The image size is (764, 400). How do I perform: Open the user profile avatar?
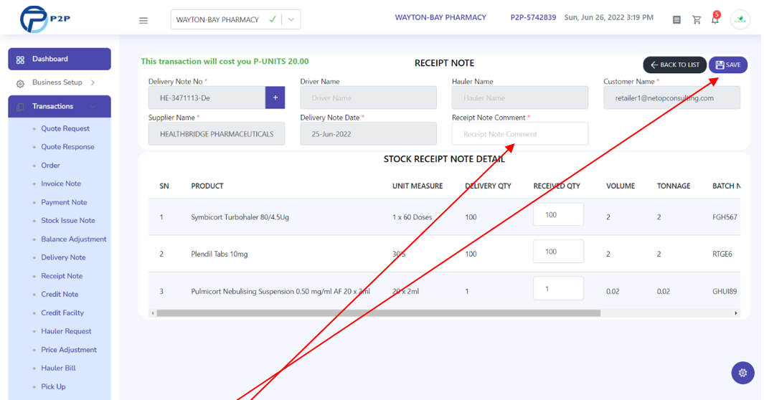pyautogui.click(x=740, y=19)
